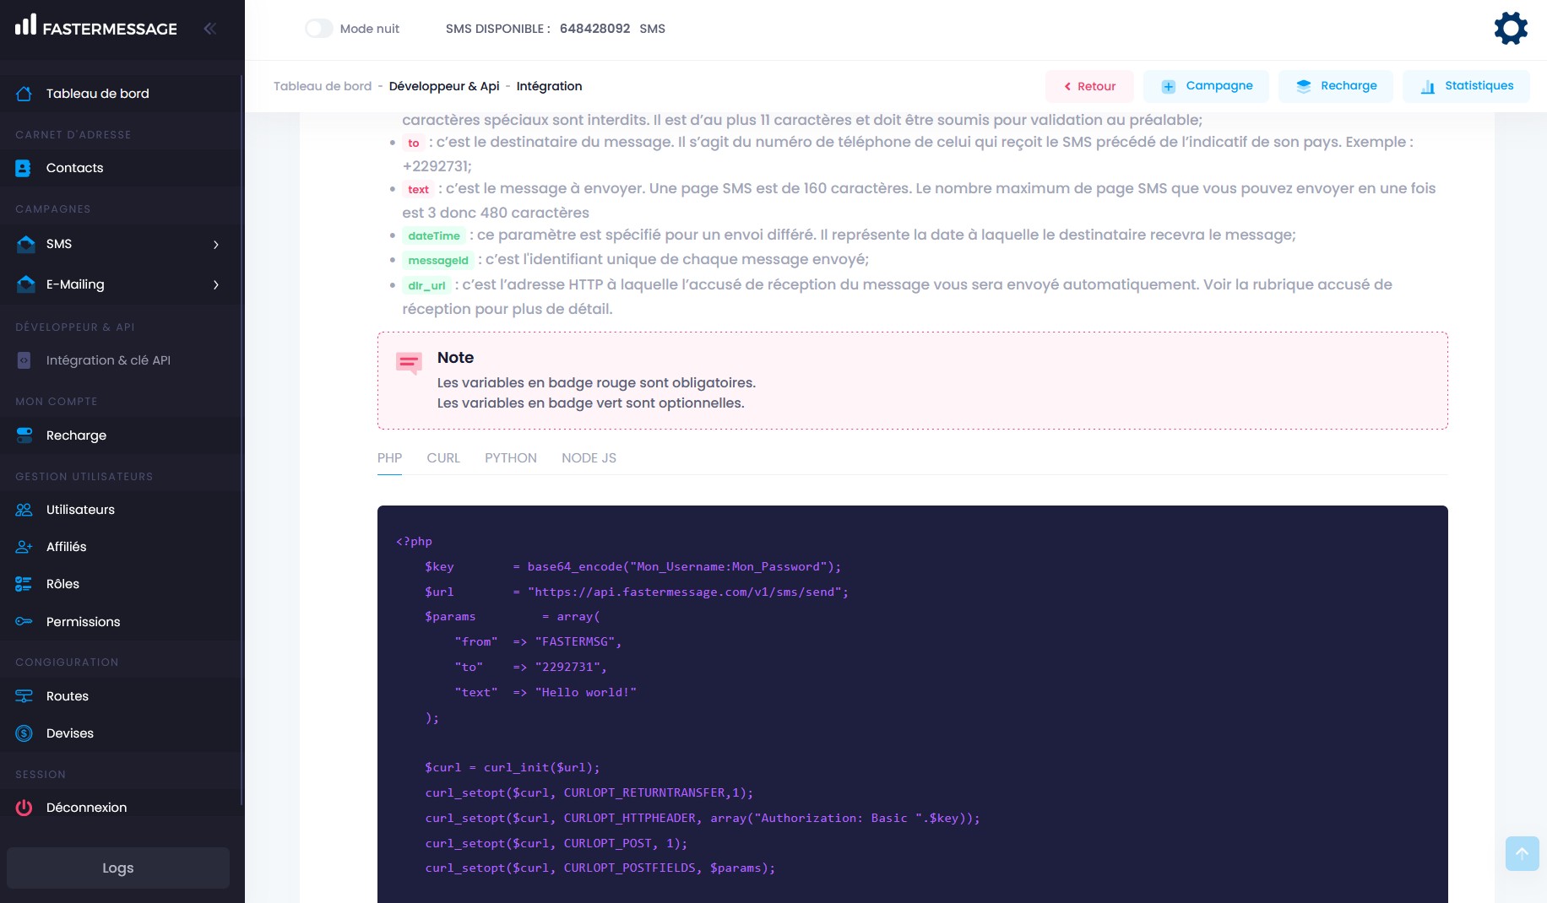Click the Déconnexion power icon
The width and height of the screenshot is (1547, 903).
[x=24, y=808]
